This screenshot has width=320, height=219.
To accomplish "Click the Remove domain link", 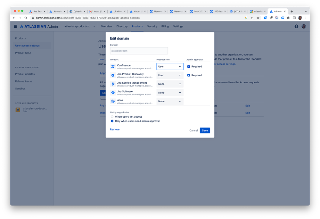I will pos(115,130).
